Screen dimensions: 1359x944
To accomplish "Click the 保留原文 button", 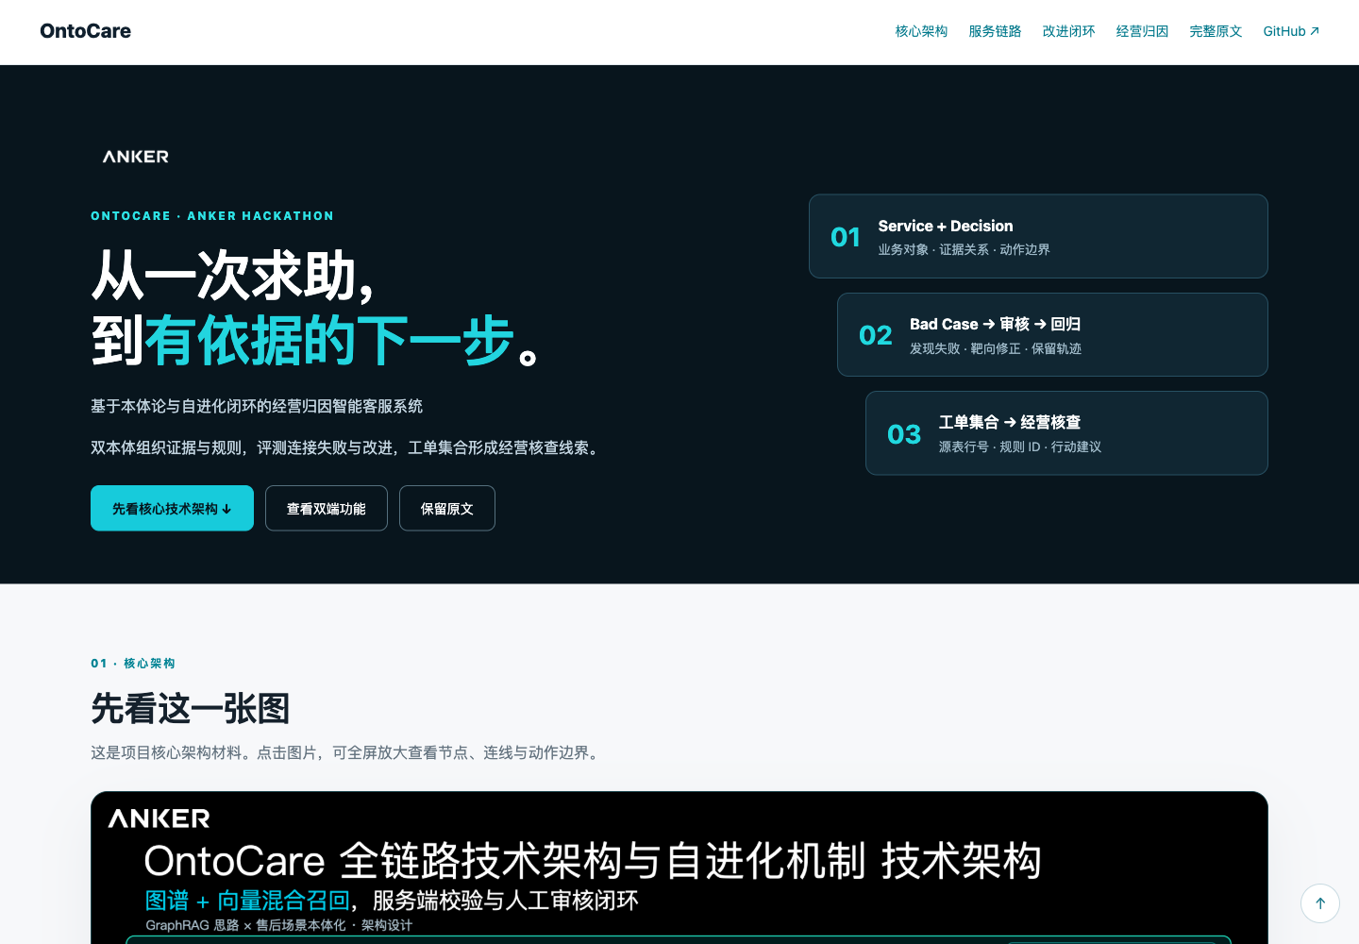I will 447,508.
